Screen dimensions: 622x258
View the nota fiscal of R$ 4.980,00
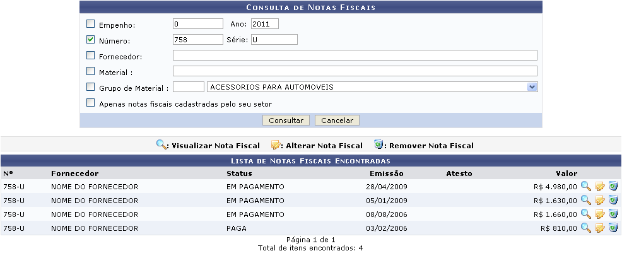click(585, 186)
